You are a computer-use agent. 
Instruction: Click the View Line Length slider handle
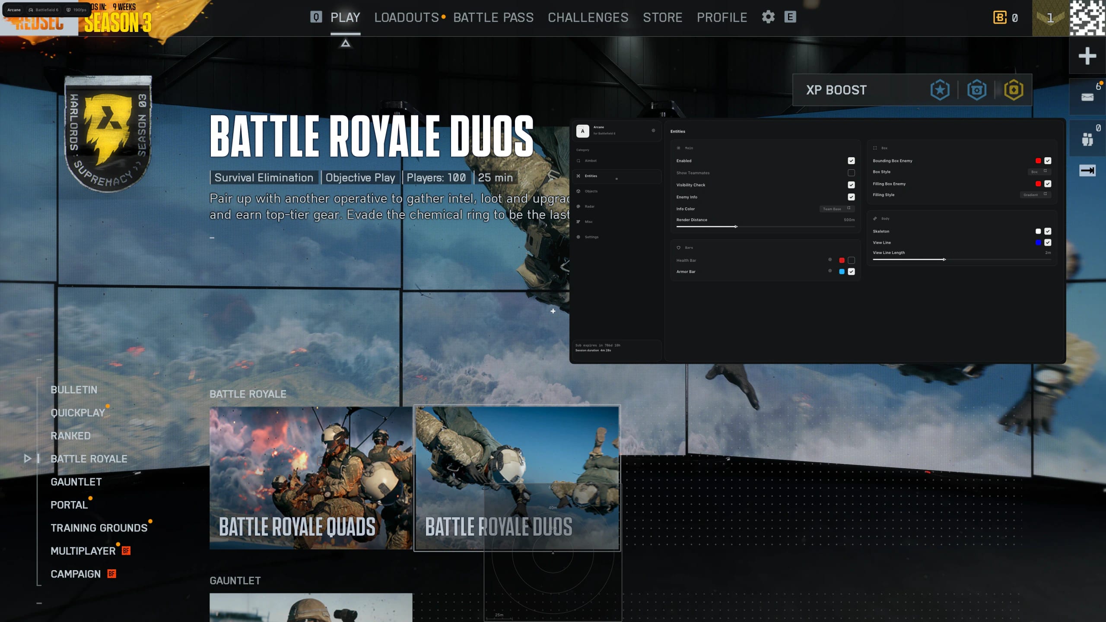click(944, 260)
